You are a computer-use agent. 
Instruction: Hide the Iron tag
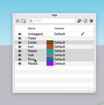[x=20, y=47]
